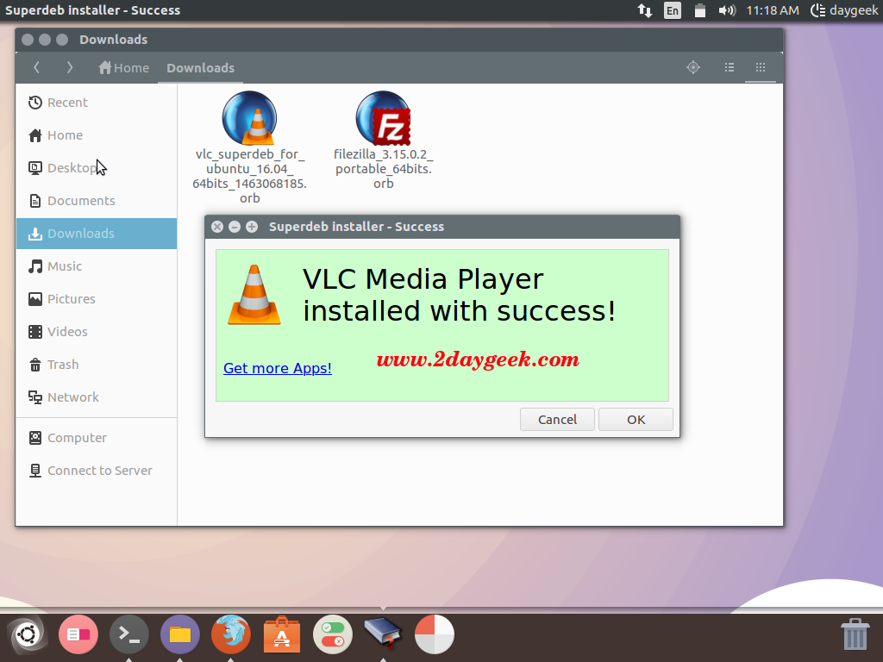Open the Files manager from dock
883x662 pixels.
point(180,634)
